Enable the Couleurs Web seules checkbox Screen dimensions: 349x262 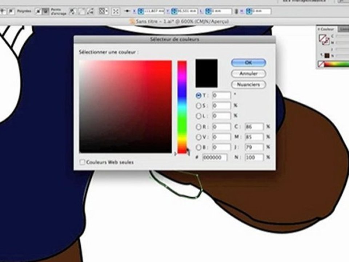tap(82, 162)
